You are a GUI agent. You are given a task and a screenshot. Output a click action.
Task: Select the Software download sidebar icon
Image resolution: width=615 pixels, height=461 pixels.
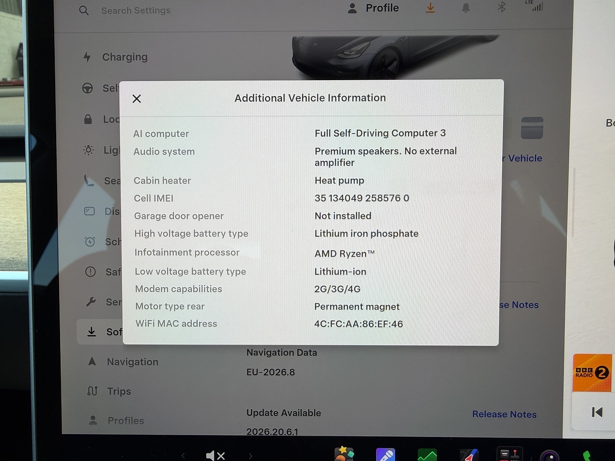click(91, 331)
